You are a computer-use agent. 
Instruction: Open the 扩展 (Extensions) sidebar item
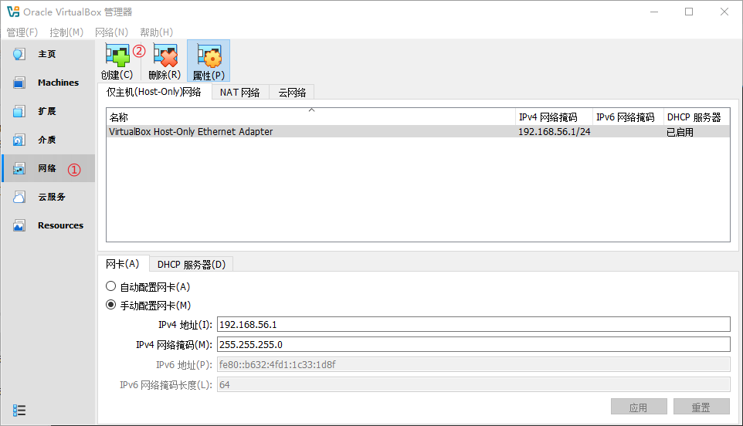(48, 111)
